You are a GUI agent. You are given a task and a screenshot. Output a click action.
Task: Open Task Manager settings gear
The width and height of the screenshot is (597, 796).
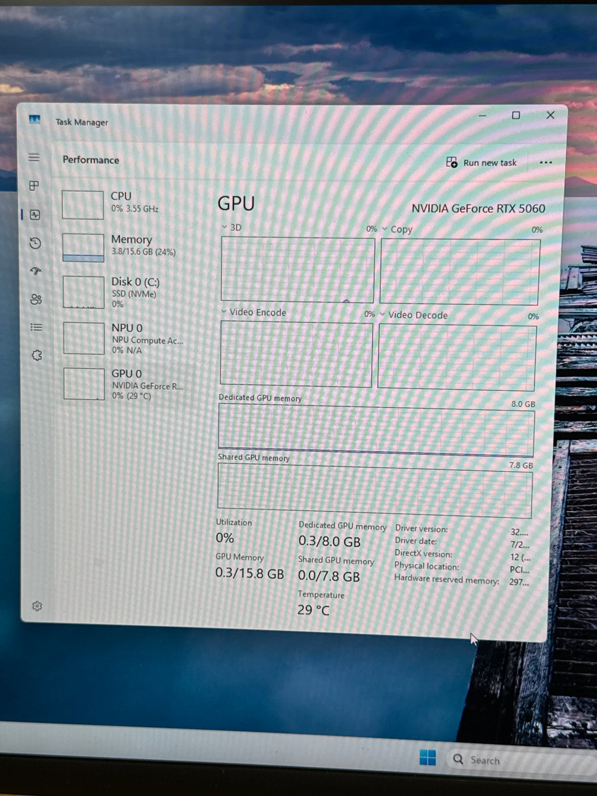point(37,606)
